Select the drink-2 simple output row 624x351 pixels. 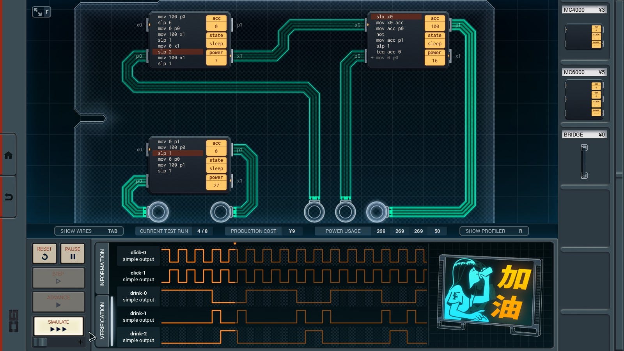pyautogui.click(x=138, y=337)
